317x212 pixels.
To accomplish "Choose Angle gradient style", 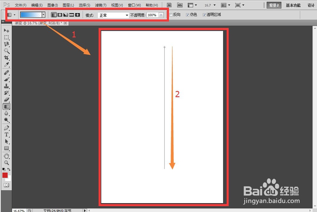I will [x=66, y=15].
